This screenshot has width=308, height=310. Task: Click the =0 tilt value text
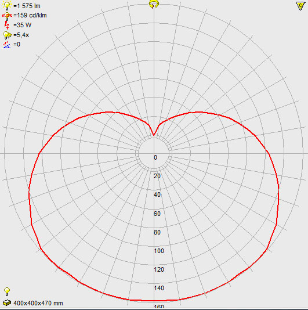17,44
